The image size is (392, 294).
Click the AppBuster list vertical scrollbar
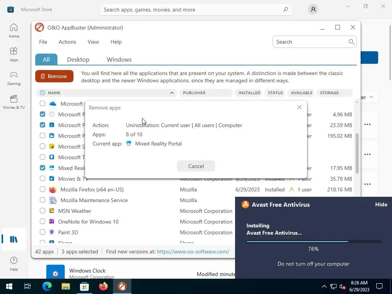click(x=357, y=153)
